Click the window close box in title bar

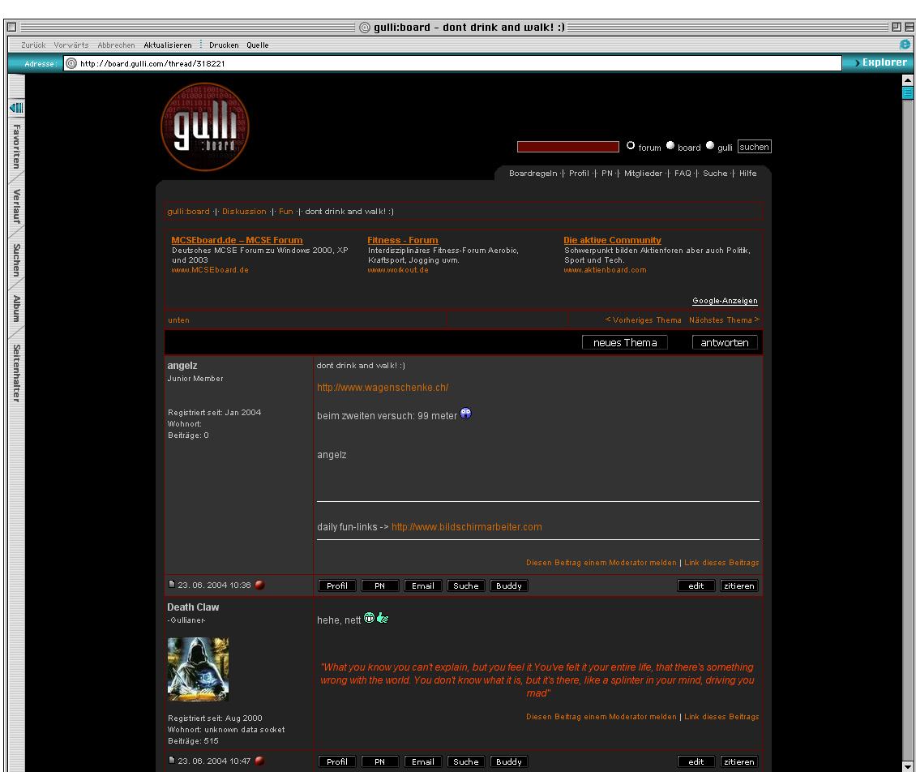pos(11,27)
